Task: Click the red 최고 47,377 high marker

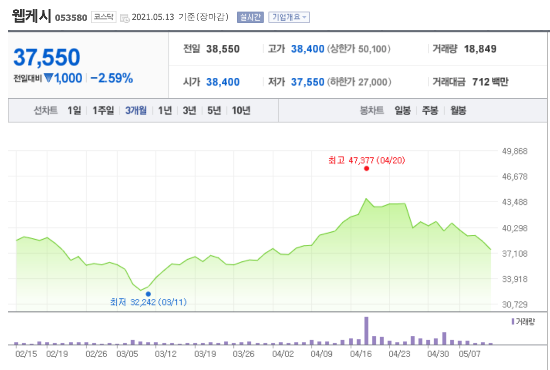Action: tap(366, 168)
